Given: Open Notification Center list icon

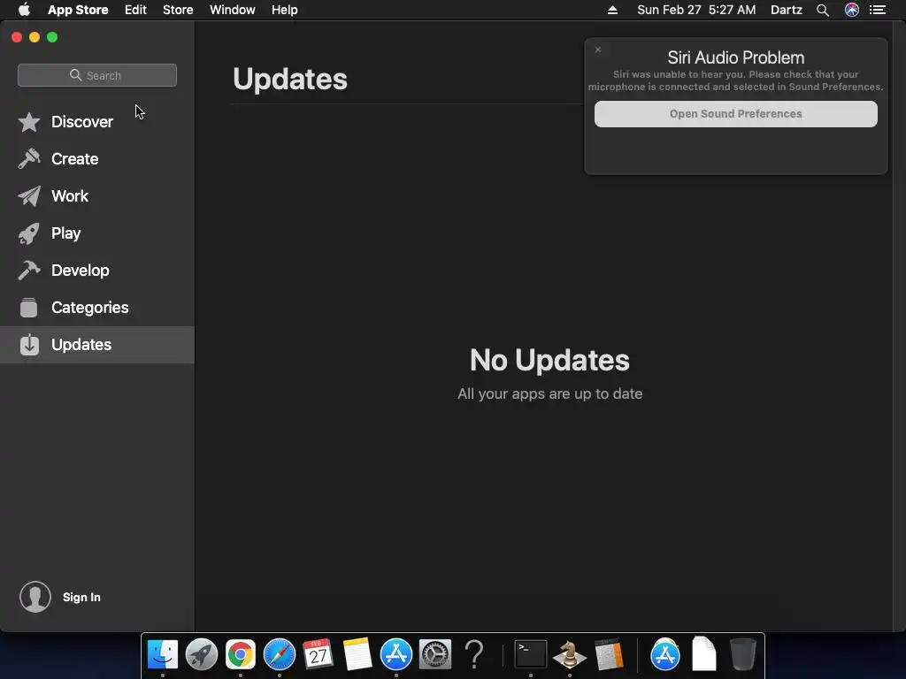Looking at the screenshot, I should (878, 10).
